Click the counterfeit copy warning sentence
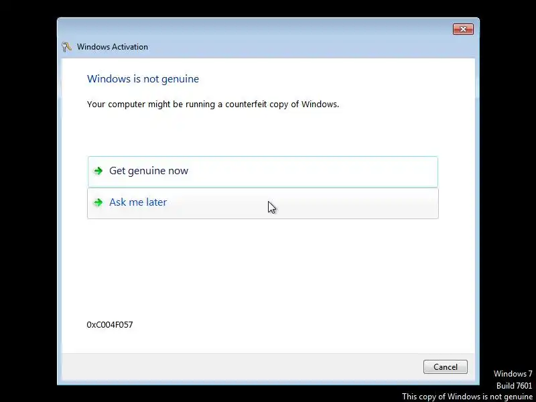The width and height of the screenshot is (536, 402). click(x=213, y=105)
